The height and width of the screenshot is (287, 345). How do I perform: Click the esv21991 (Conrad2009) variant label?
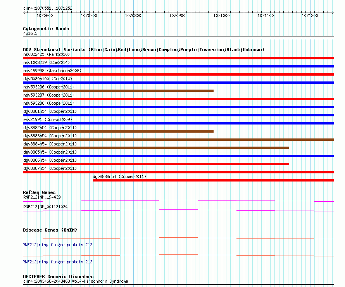click(x=48, y=119)
